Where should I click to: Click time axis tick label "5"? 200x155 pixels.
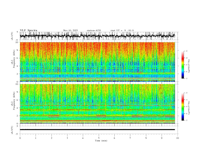pyautogui.click(x=99, y=138)
